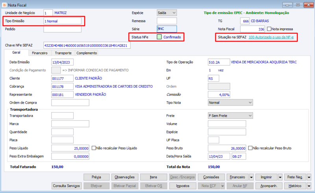This screenshot has width=315, height=193.
Task: Open the 100-Autorizado o uso da NF-e link
Action: [x=271, y=37]
